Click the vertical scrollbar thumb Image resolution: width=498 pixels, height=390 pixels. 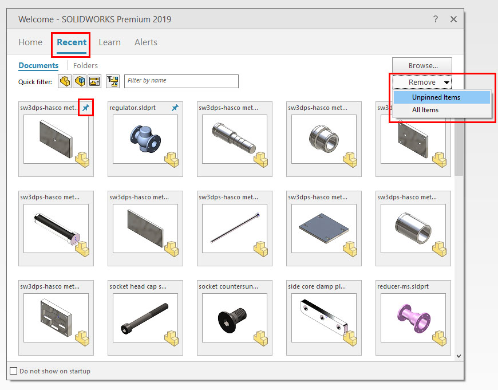[x=459, y=148]
